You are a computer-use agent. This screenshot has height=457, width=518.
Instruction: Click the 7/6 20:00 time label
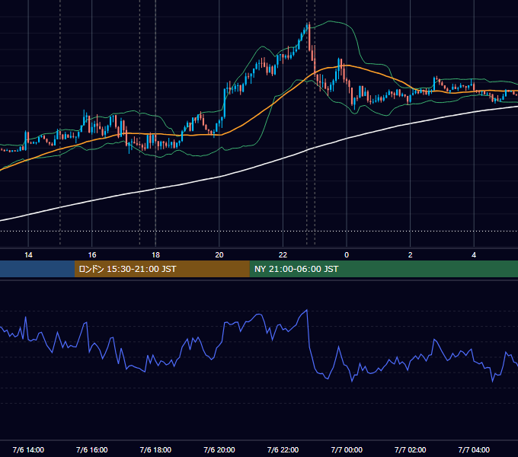point(219,449)
